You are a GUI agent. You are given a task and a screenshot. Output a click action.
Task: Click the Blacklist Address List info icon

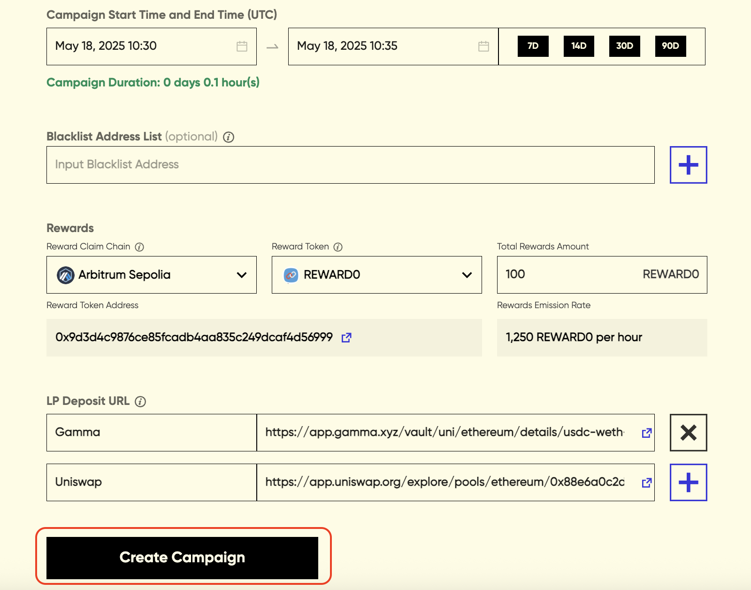pyautogui.click(x=229, y=137)
